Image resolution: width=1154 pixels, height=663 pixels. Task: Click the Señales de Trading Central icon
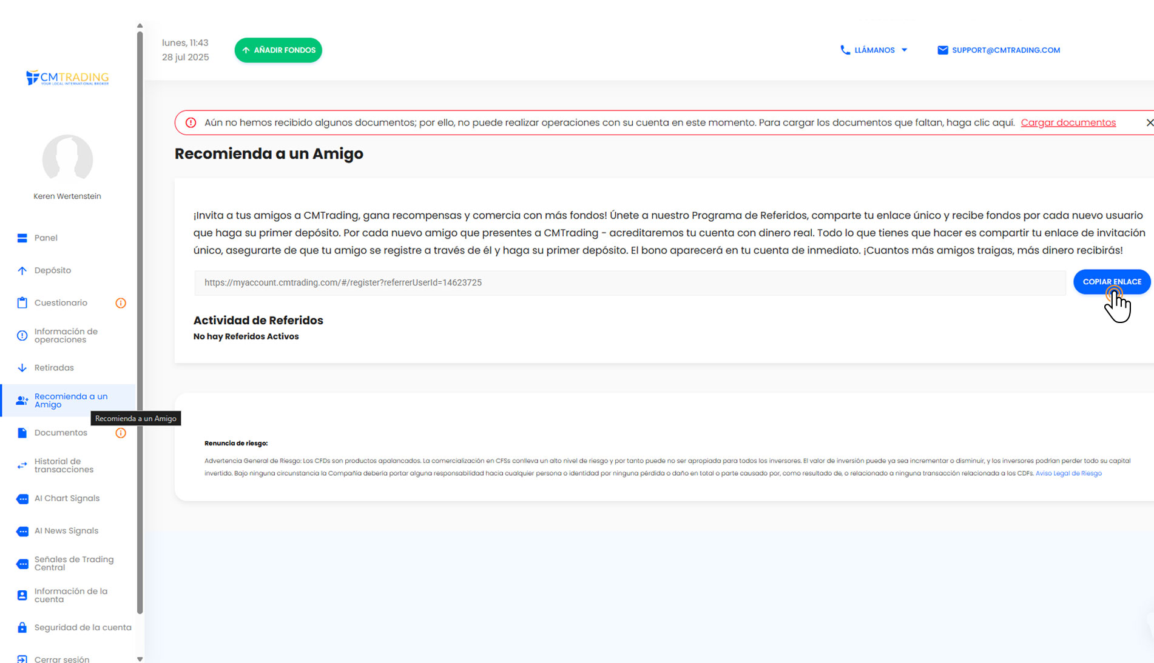22,564
